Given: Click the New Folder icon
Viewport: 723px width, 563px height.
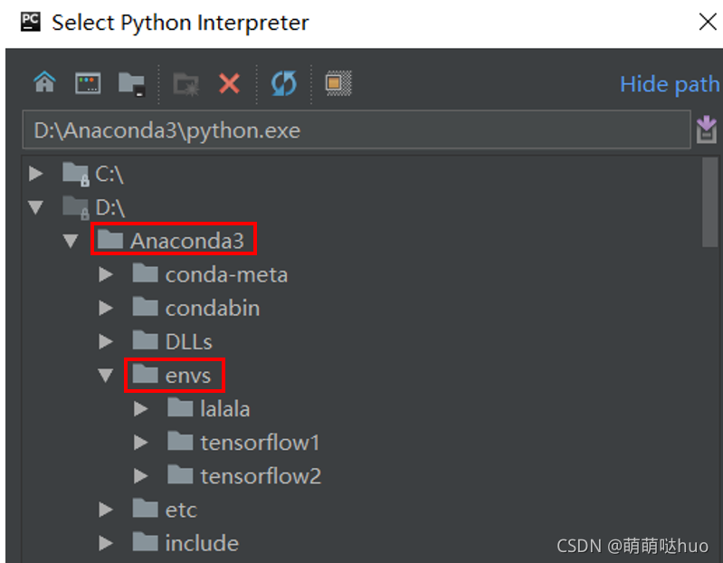Looking at the screenshot, I should pyautogui.click(x=186, y=84).
